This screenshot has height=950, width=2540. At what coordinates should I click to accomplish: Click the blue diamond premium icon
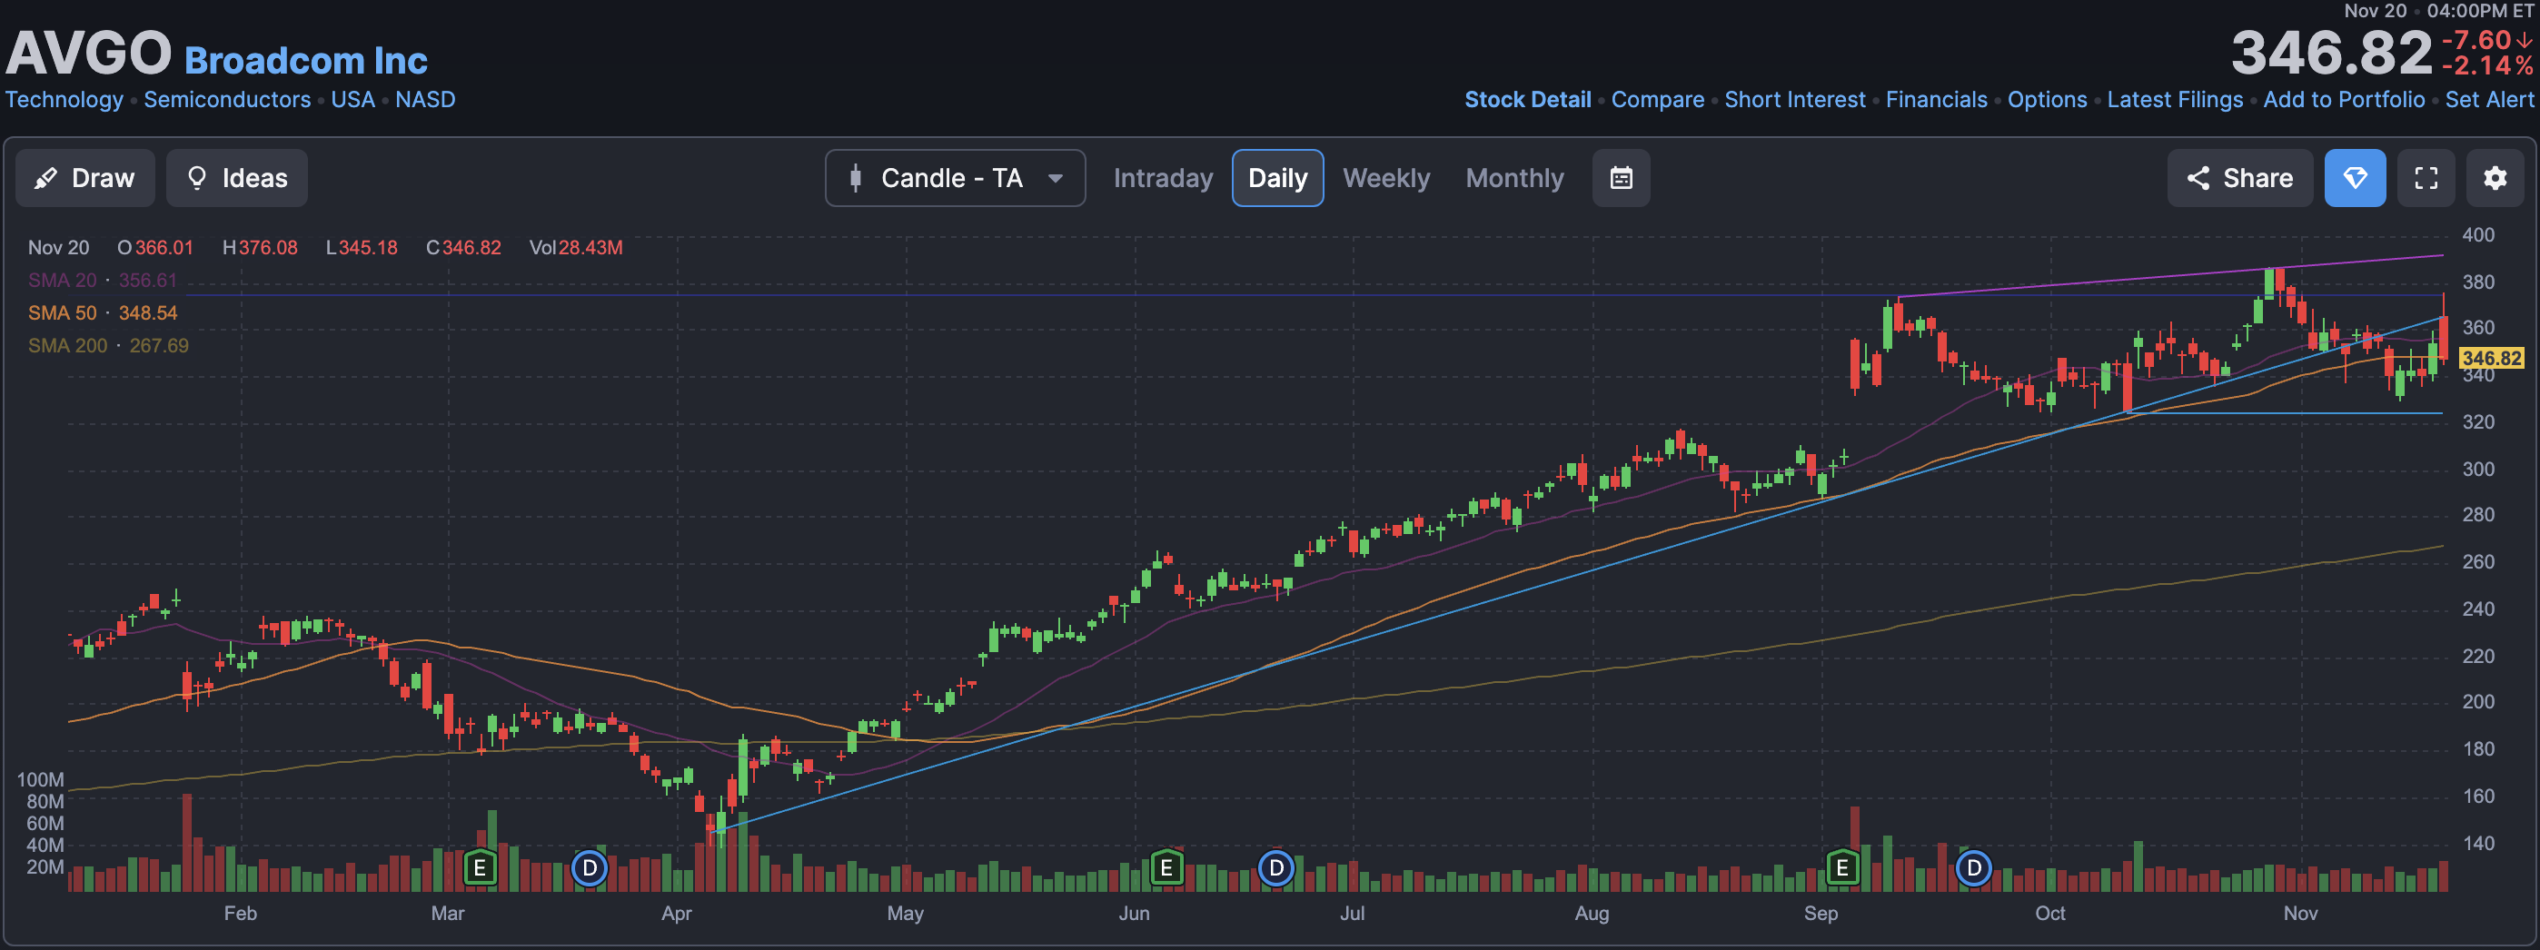point(2355,178)
